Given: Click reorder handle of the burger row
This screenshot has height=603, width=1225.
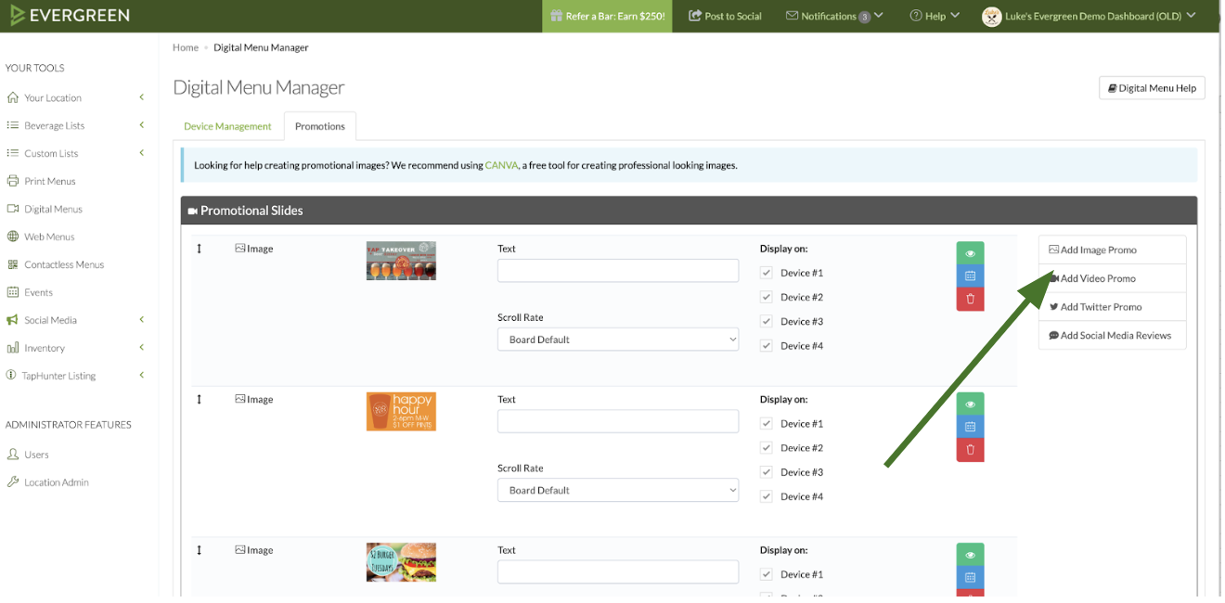Looking at the screenshot, I should pyautogui.click(x=199, y=550).
